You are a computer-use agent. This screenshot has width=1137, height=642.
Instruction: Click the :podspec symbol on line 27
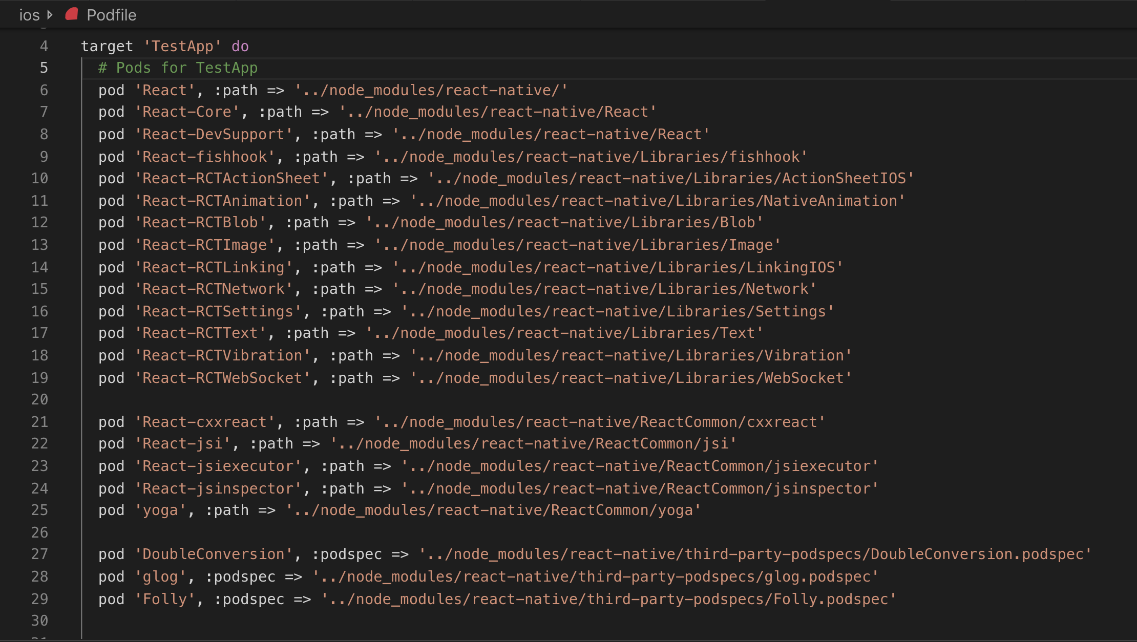(x=347, y=553)
